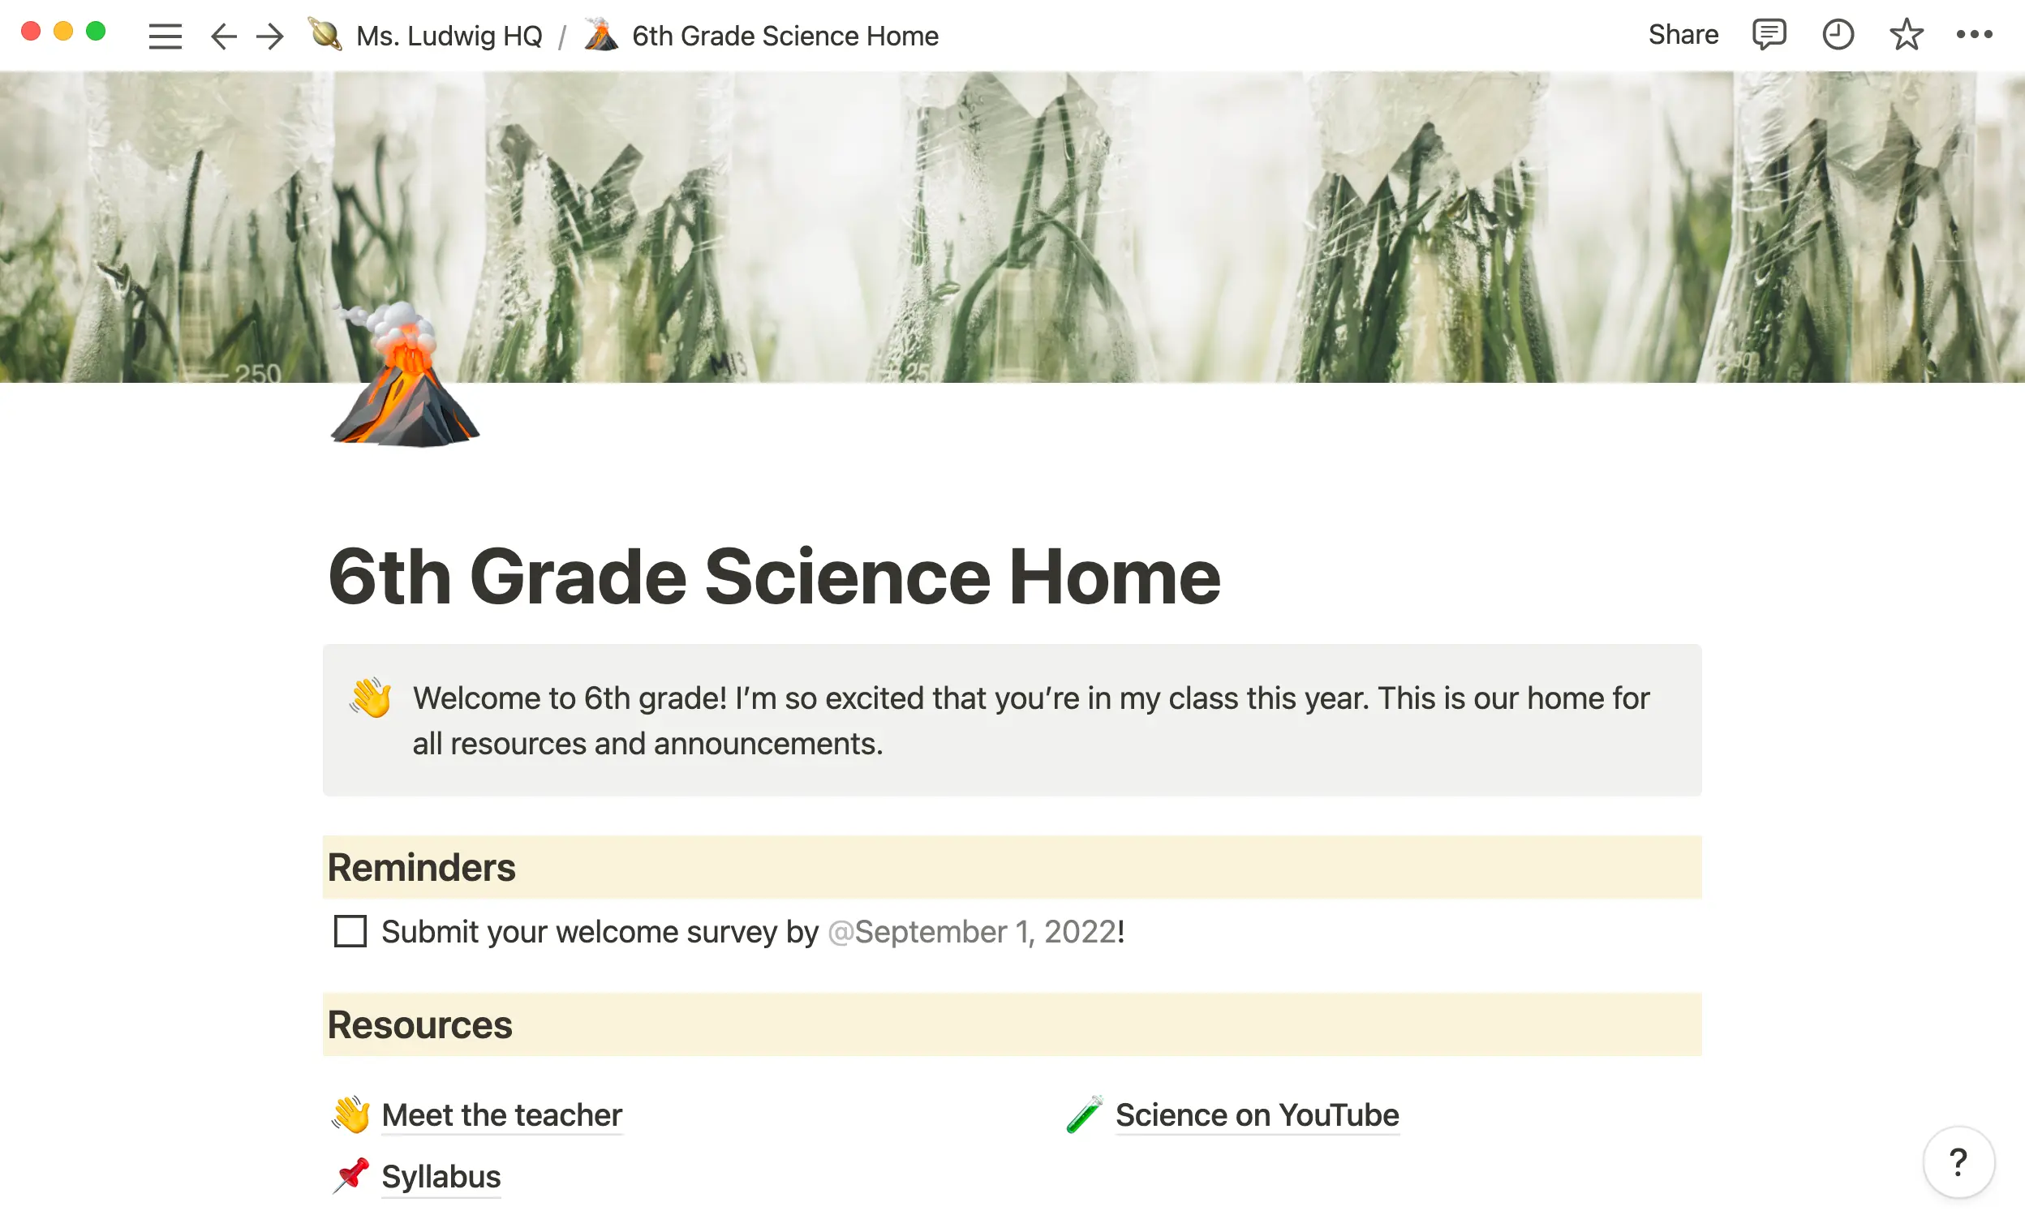Navigate forward using the right arrow icon
The height and width of the screenshot is (1228, 2025).
pos(269,36)
